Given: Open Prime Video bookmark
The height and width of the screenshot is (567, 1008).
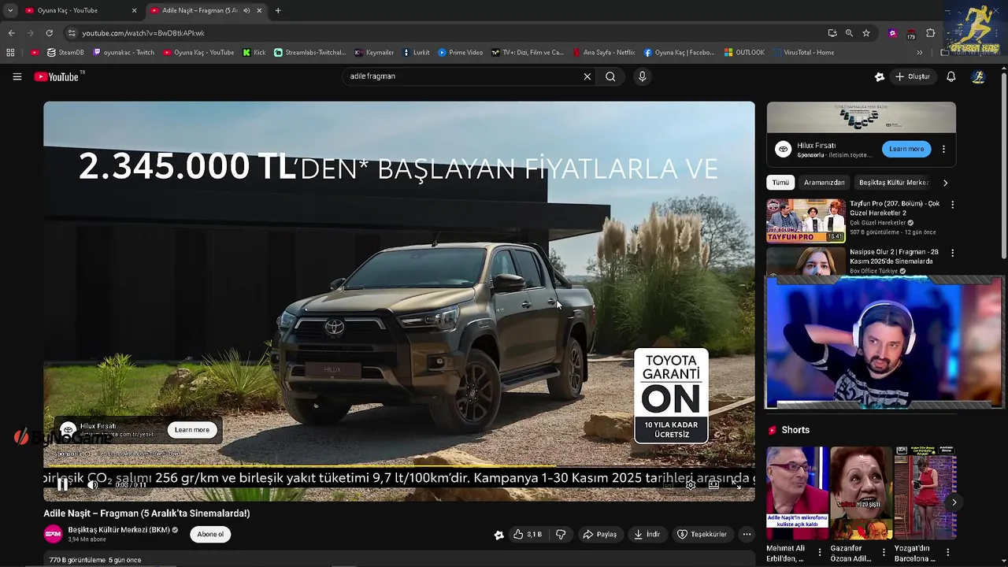Looking at the screenshot, I should point(461,53).
